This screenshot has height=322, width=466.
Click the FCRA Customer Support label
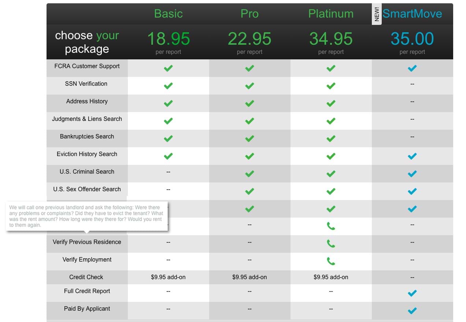87,66
